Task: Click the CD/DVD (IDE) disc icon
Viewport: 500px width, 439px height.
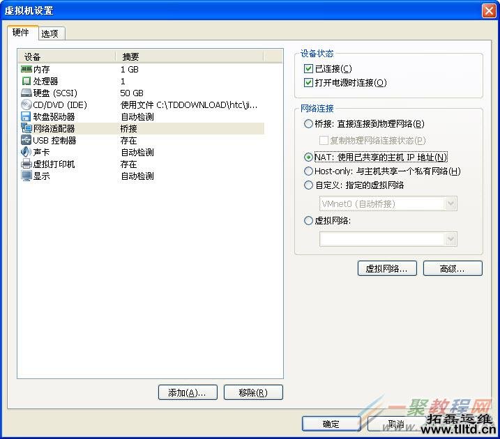Action: (26, 105)
